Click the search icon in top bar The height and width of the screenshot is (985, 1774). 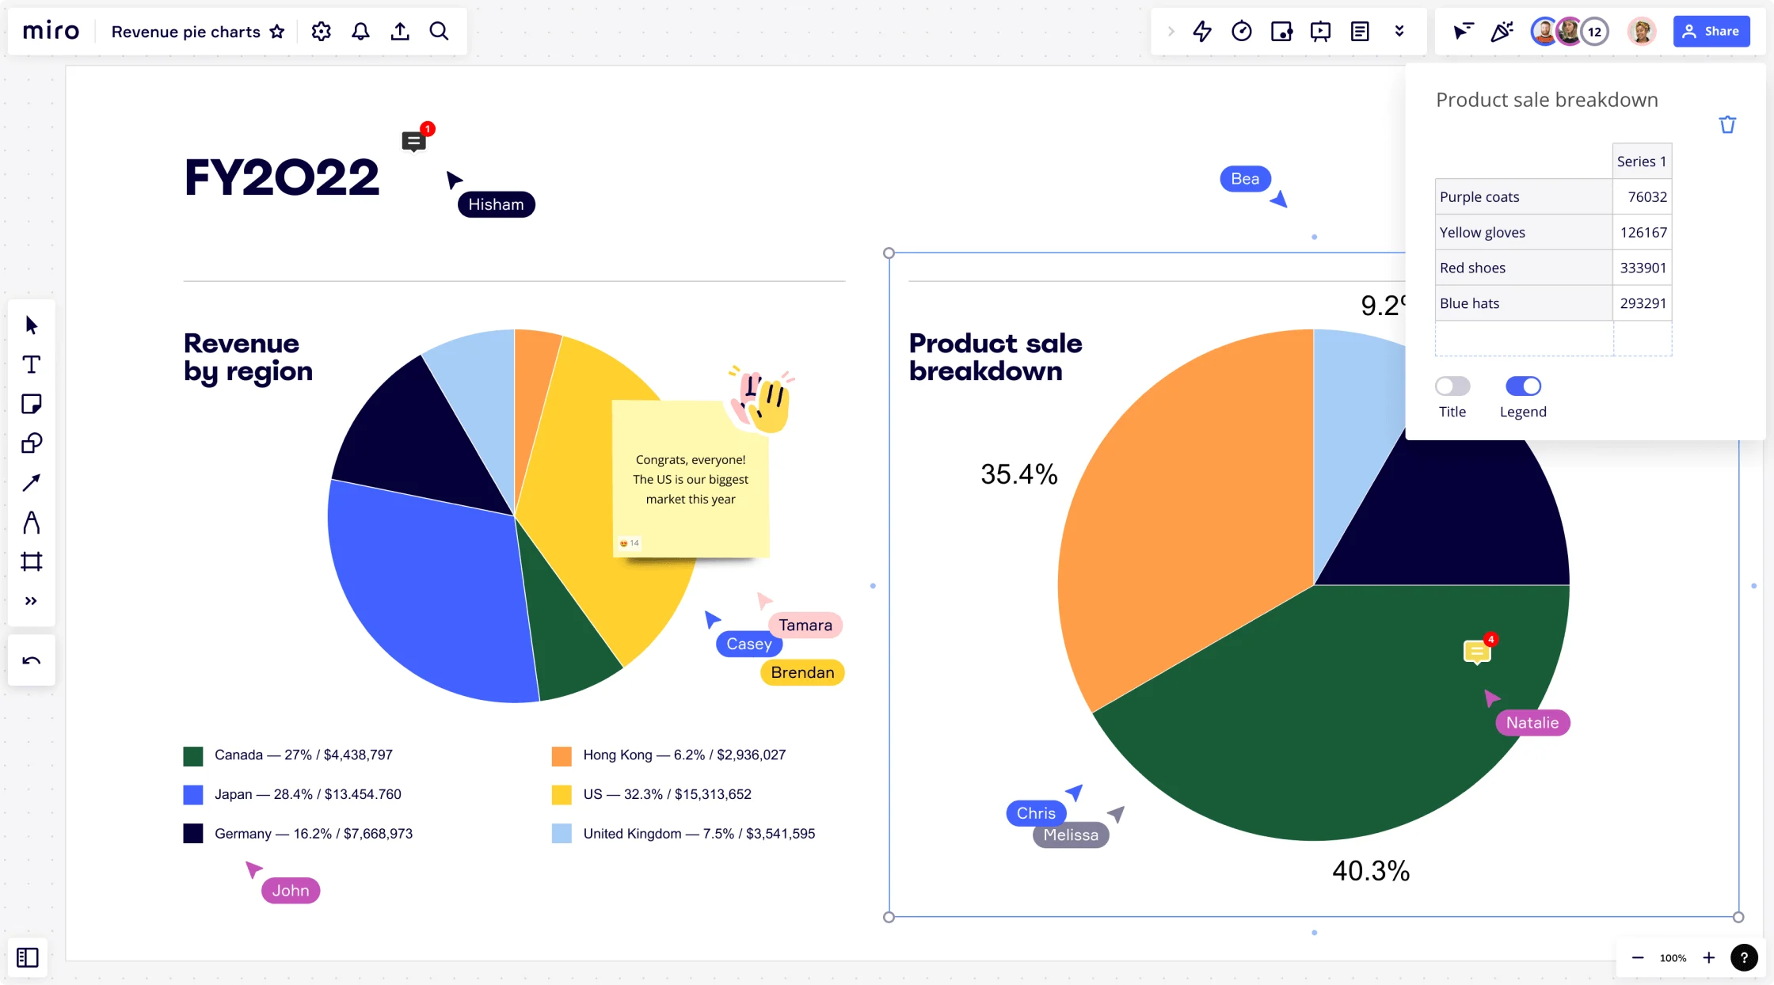click(440, 32)
